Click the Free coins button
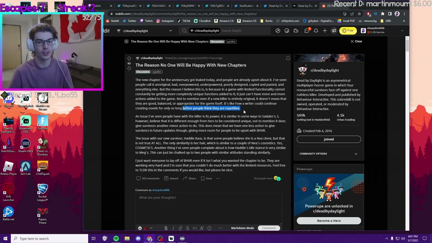Screen dimensions: 432x243 (x=348, y=31)
